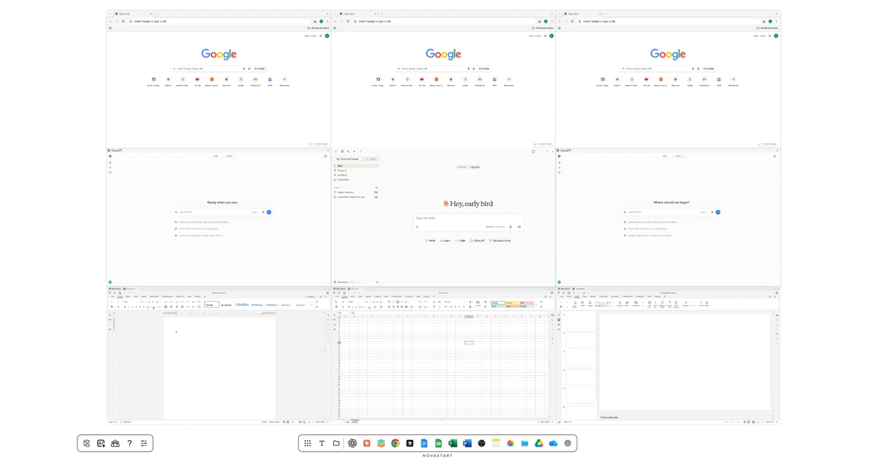The height and width of the screenshot is (459, 875).
Task: Open All Bookmarks in the middle Chrome window
Action: coord(544,28)
